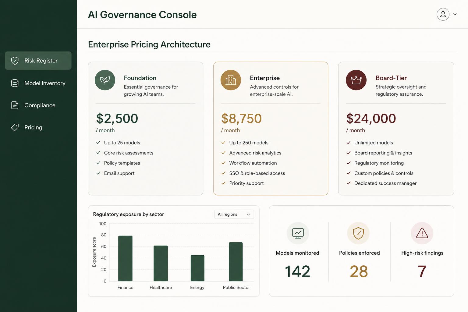Click the Model Inventory database icon
The width and height of the screenshot is (468, 312).
(15, 83)
